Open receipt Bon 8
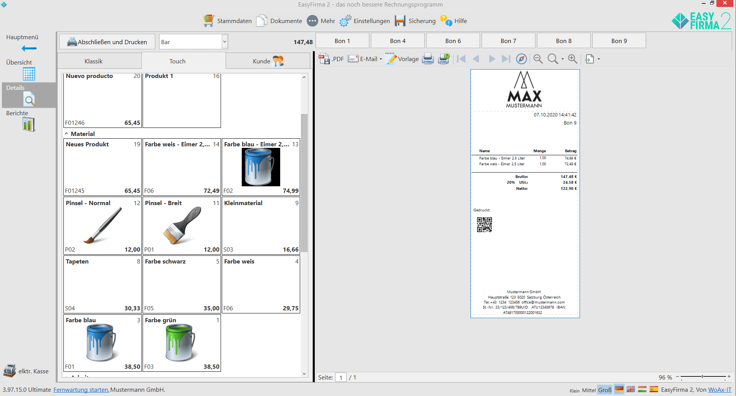Image resolution: width=736 pixels, height=396 pixels. [564, 41]
